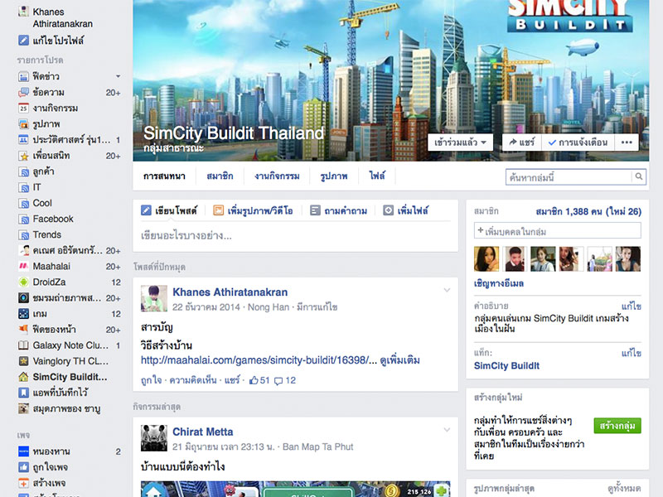
Task: Open the News Feed icon in favorites
Action: (x=23, y=76)
